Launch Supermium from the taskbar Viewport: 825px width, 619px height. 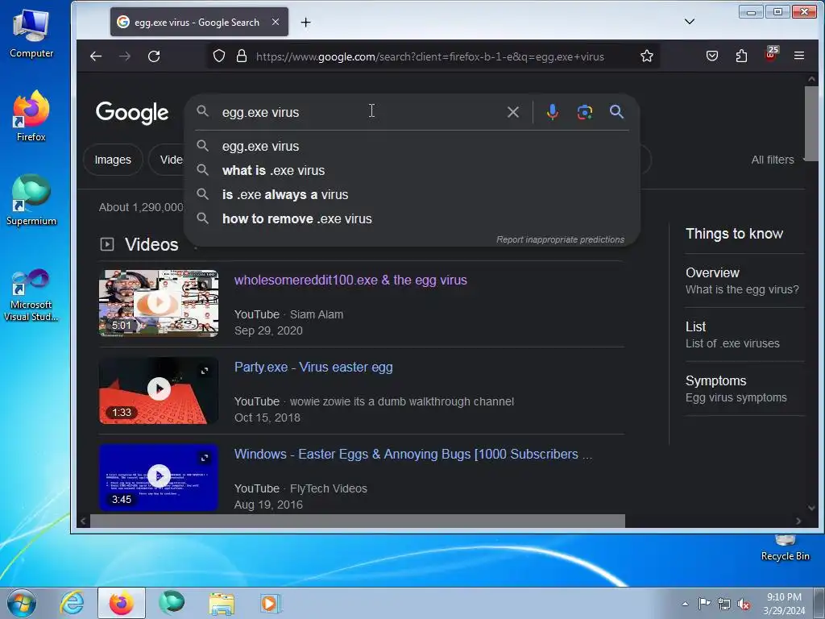click(172, 603)
